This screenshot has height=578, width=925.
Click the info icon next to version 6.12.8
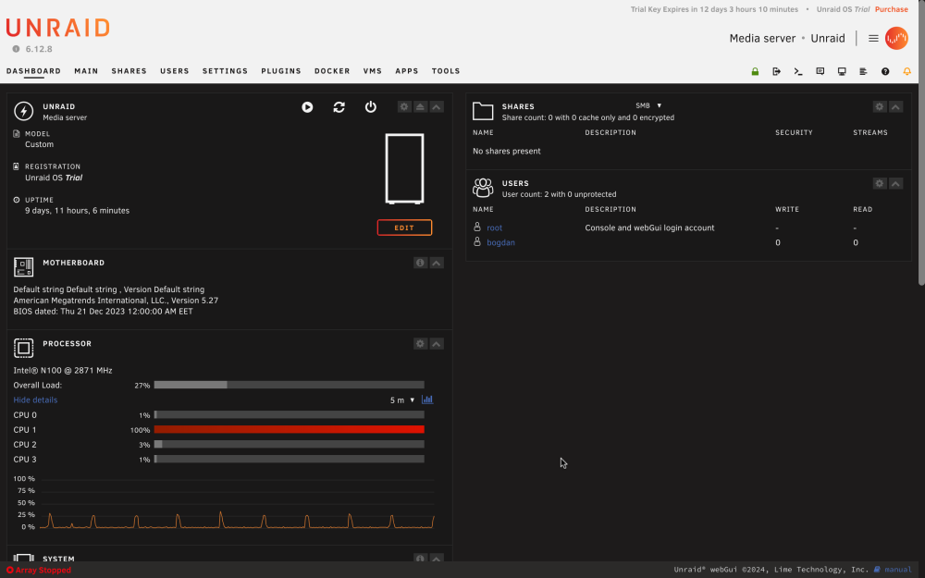pos(16,49)
